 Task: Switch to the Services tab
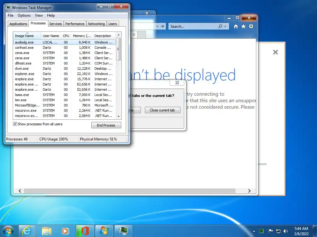click(x=55, y=23)
